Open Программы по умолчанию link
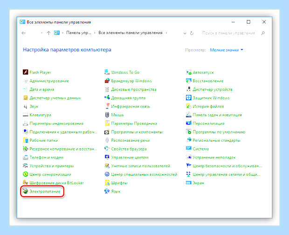Screen dimensions: 289x235 point(219,132)
